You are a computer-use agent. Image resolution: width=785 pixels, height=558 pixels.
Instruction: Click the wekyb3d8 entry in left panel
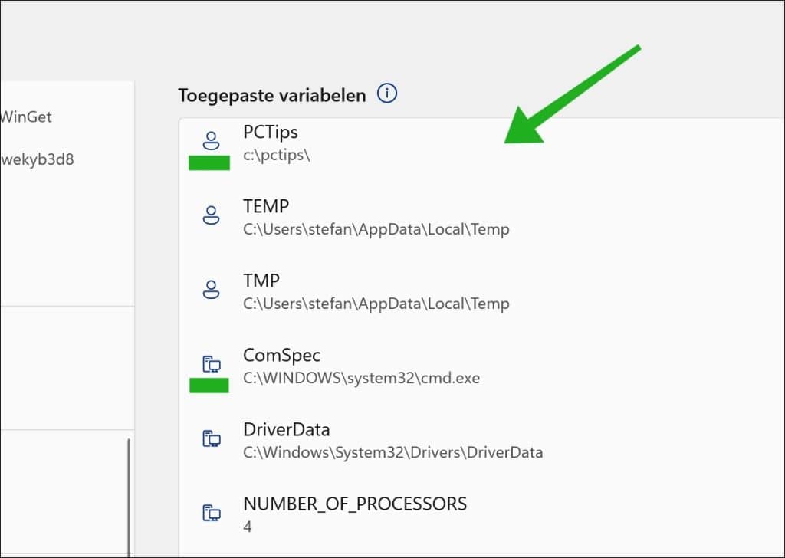[38, 160]
